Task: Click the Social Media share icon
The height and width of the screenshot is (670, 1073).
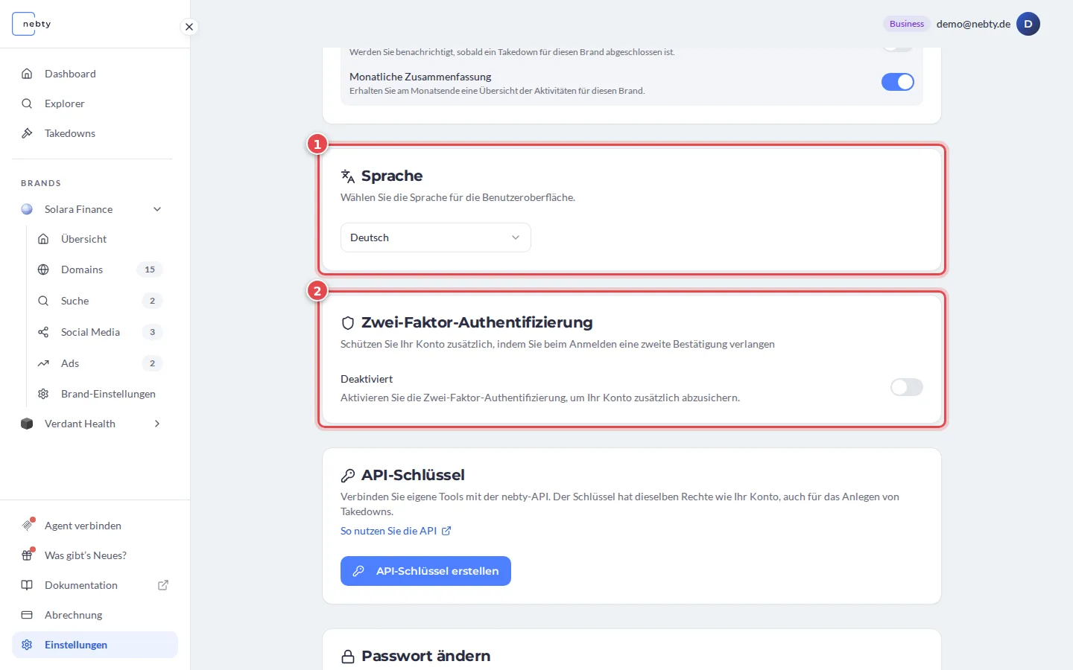Action: 43,332
